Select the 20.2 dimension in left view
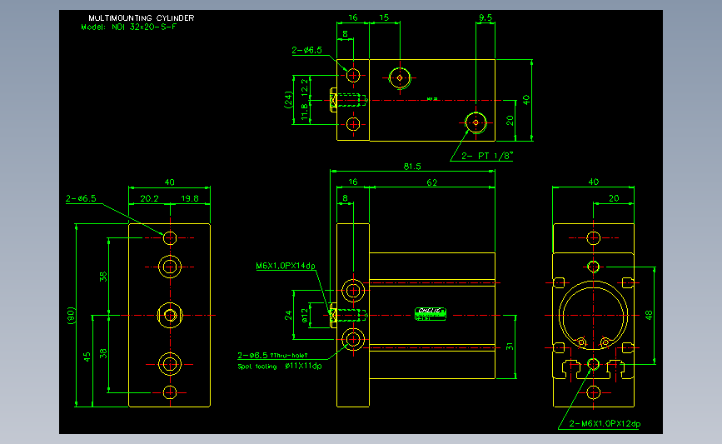The image size is (722, 444). point(149,198)
